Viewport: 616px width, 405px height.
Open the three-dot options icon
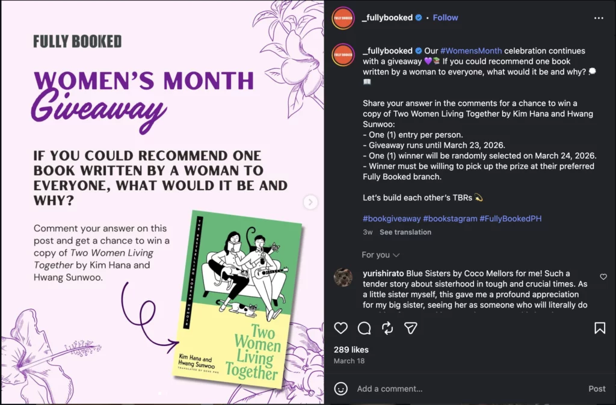pyautogui.click(x=600, y=17)
